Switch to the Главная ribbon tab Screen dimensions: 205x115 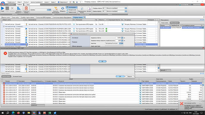[x=20, y=4]
